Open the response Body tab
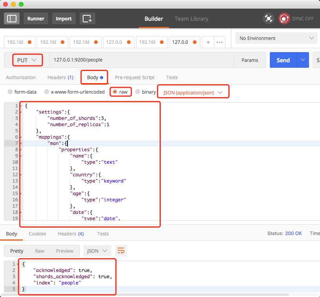Screen dimensions: 320x297 coord(11,234)
